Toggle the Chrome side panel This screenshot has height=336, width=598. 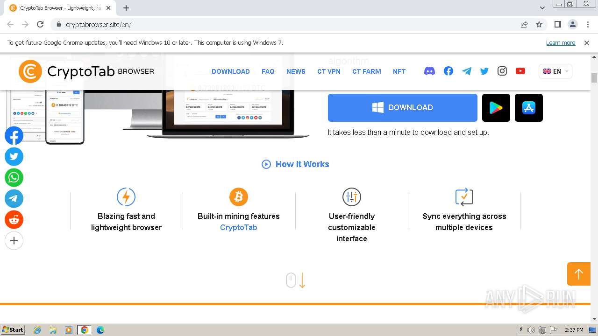tap(558, 24)
